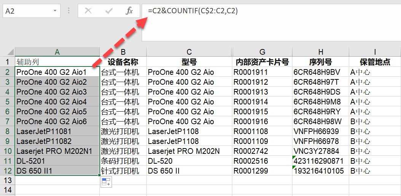Select cell ProOne 400 G2 Aio4
The image size is (401, 196).
click(x=57, y=101)
